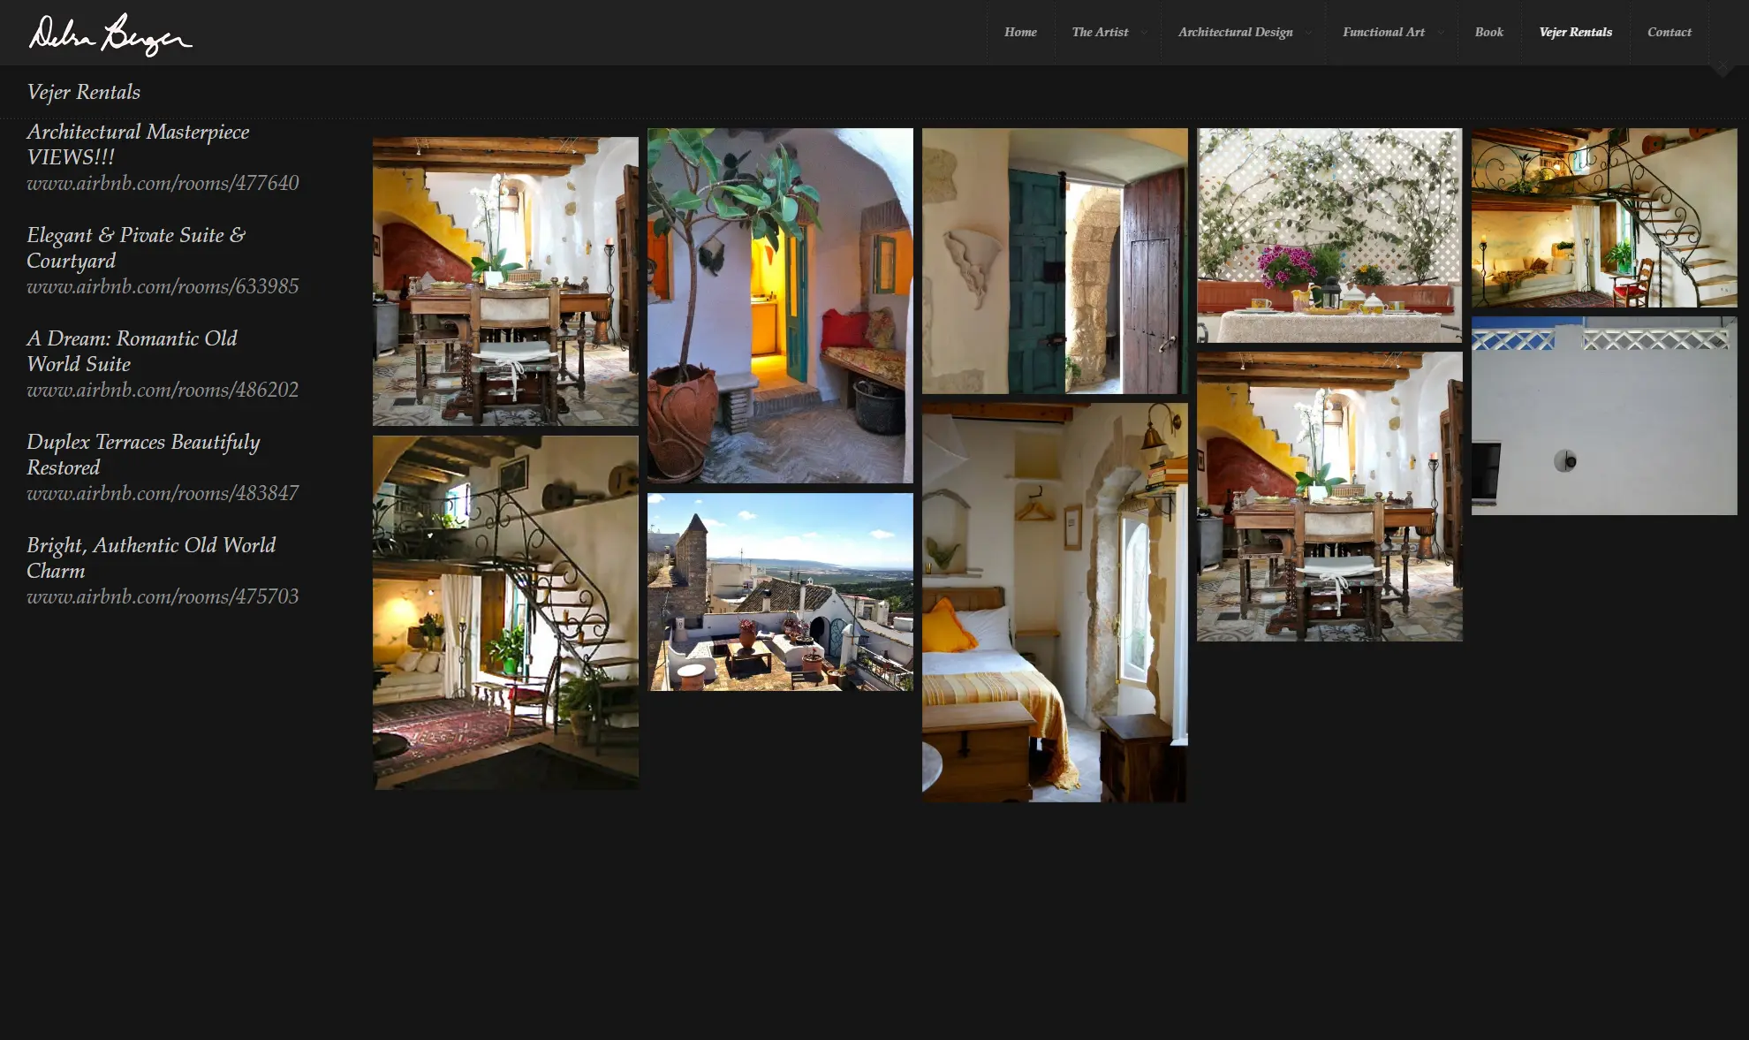Image resolution: width=1749 pixels, height=1040 pixels.
Task: Open airbnb.com/rooms/475703 link
Action: click(x=163, y=596)
